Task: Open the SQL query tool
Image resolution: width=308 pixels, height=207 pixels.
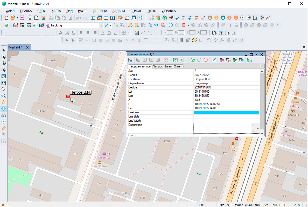Action: (x=156, y=25)
